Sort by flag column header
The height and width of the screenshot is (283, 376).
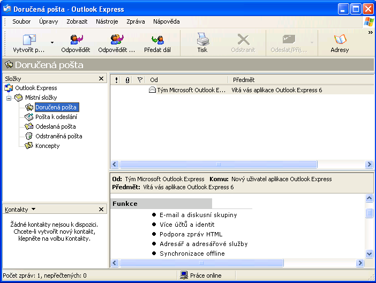(140, 80)
